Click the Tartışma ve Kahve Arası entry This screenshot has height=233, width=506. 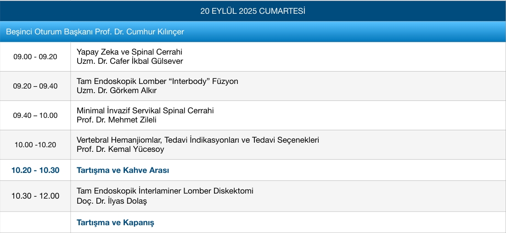pos(123,170)
